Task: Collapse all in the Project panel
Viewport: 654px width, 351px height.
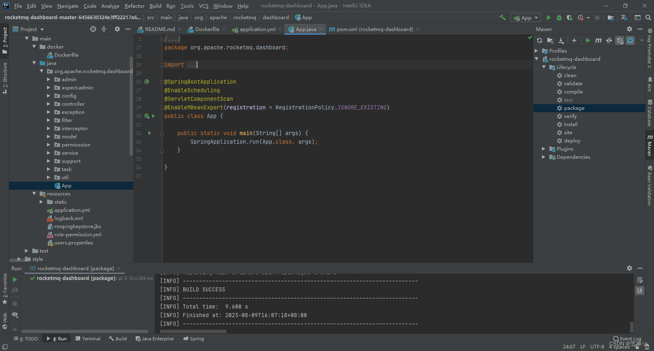Action: 104,29
